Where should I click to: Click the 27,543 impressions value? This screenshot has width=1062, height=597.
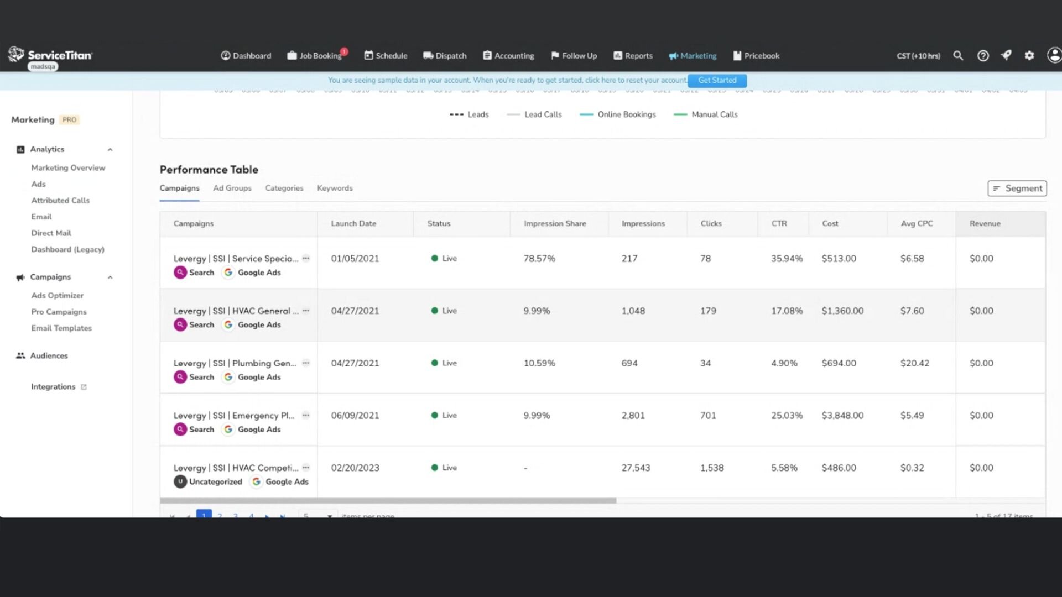pos(636,468)
